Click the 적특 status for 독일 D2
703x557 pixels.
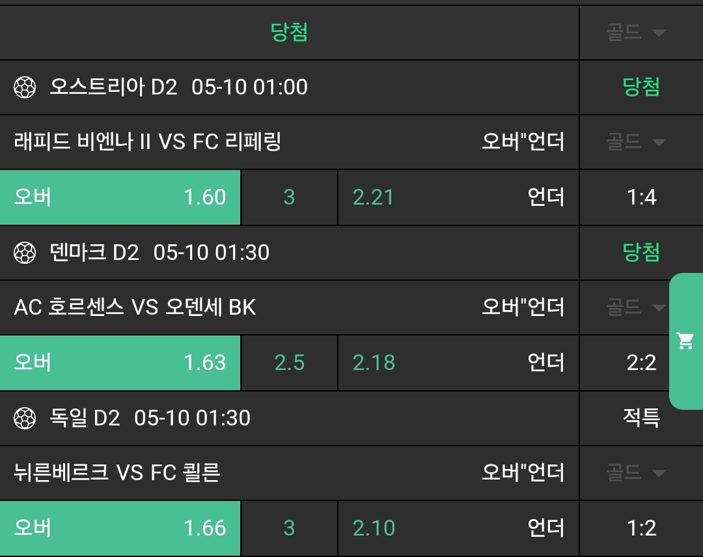[x=641, y=418]
